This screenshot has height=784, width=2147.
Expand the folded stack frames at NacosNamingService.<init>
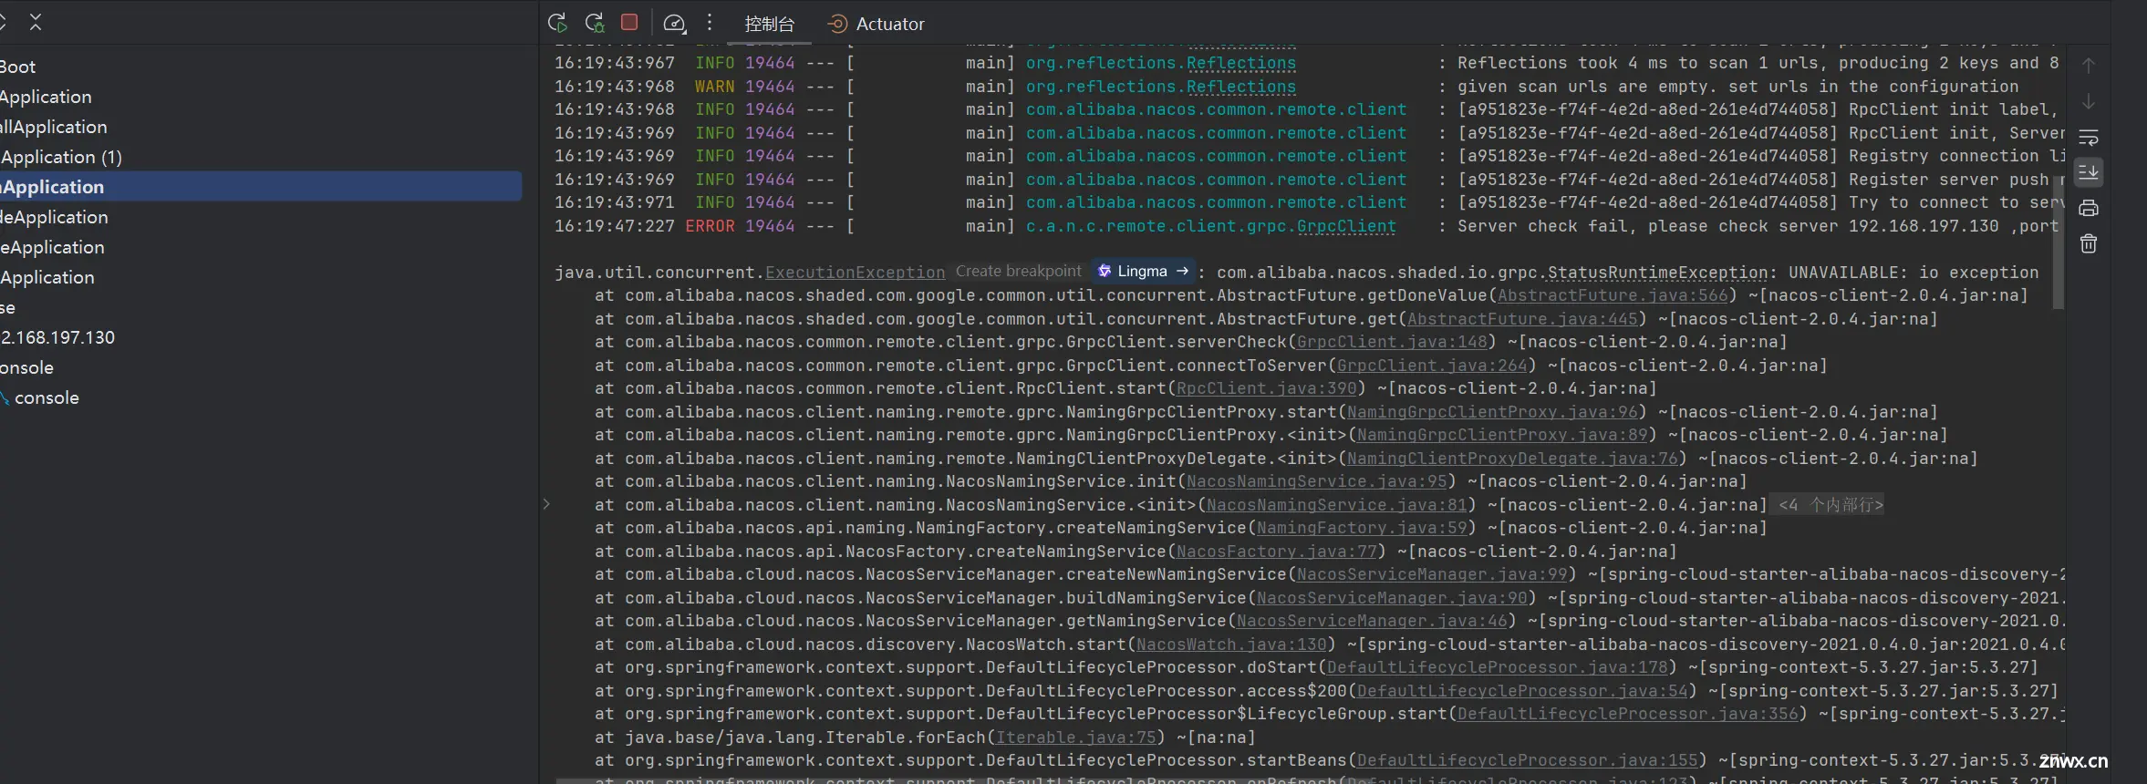[545, 504]
